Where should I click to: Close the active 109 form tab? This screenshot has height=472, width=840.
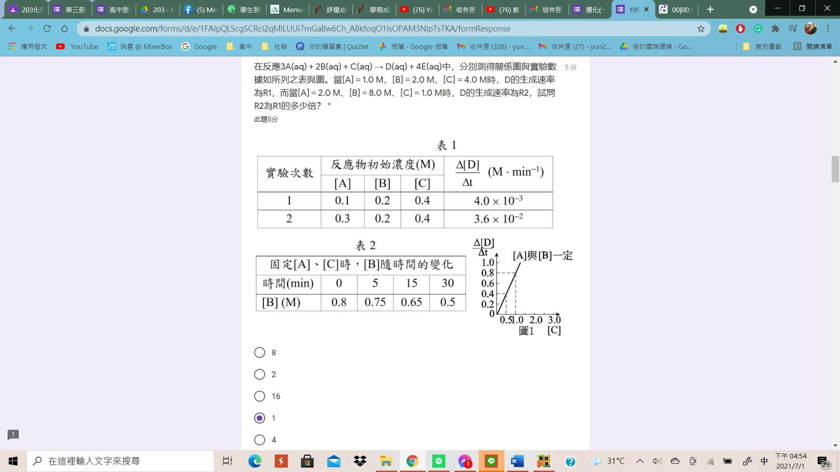(x=646, y=9)
